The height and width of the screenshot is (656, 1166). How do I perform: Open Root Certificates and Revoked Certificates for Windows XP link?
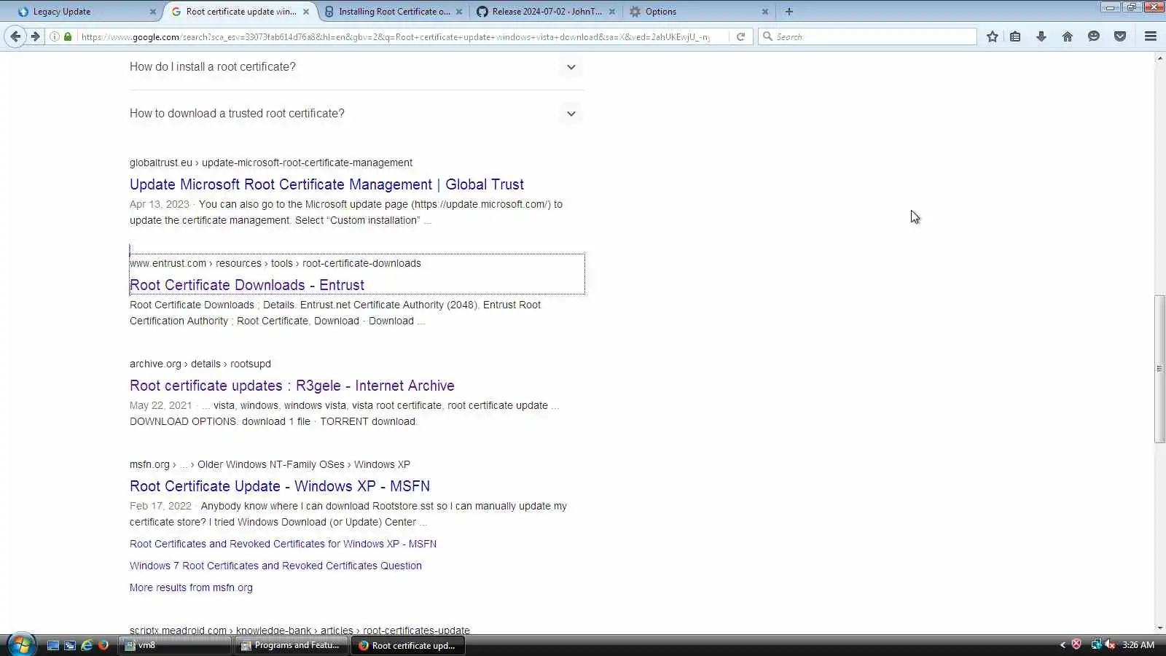tap(283, 544)
